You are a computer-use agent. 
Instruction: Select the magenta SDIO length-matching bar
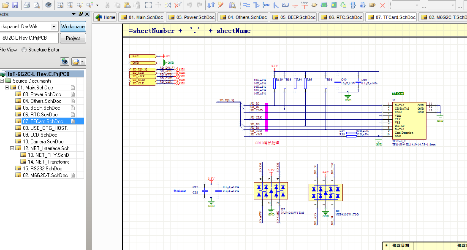(266, 117)
